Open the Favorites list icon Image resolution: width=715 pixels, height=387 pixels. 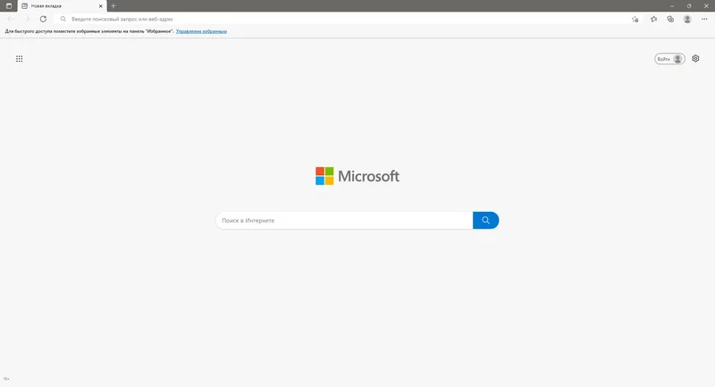654,19
